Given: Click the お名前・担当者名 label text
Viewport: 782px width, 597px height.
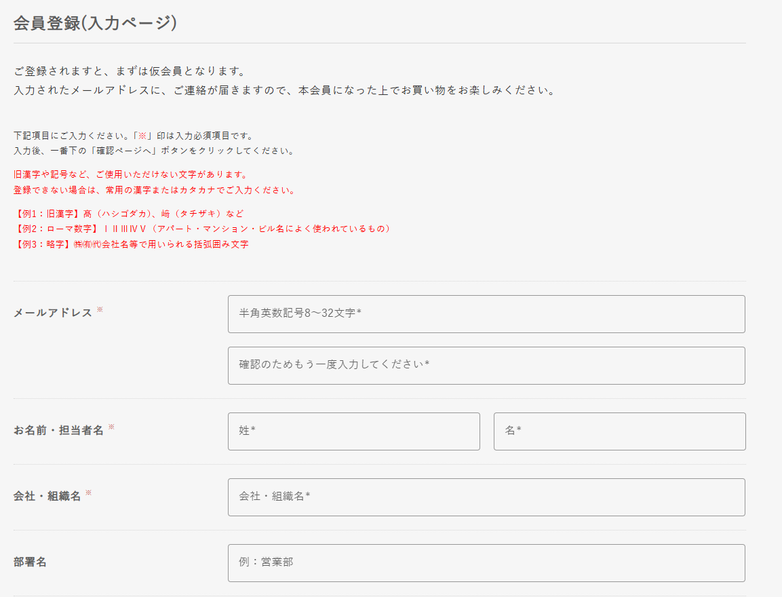Looking at the screenshot, I should 58,430.
